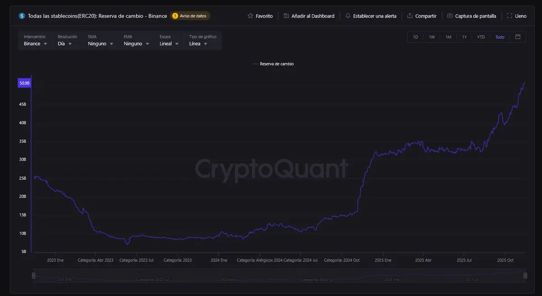Select the 1W time range
This screenshot has height=296, width=542.
tap(432, 37)
